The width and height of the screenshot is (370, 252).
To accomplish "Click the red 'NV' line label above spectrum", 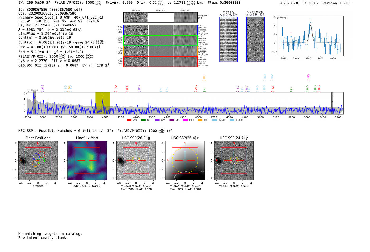I will 115,86.
